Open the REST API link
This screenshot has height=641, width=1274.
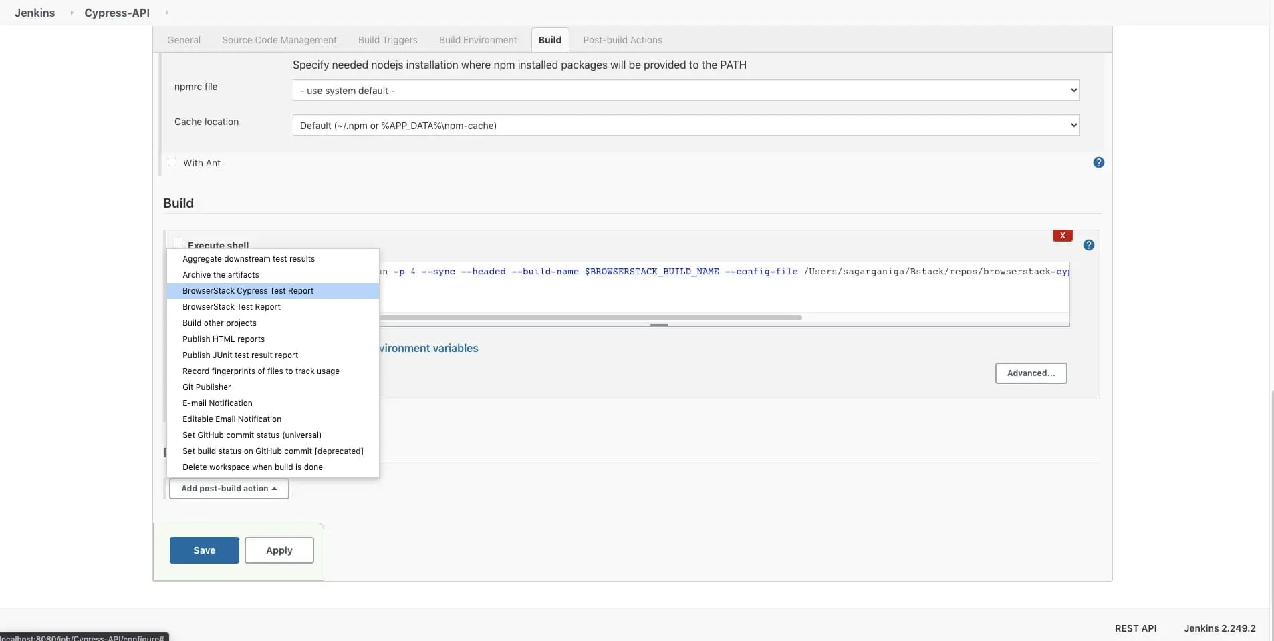pyautogui.click(x=1135, y=628)
